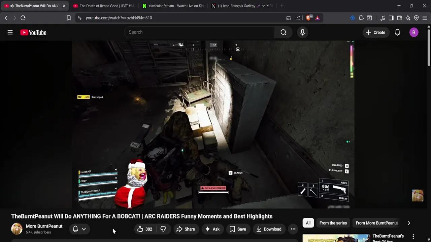Open the Ask AI button
The height and width of the screenshot is (242, 431).
point(212,229)
